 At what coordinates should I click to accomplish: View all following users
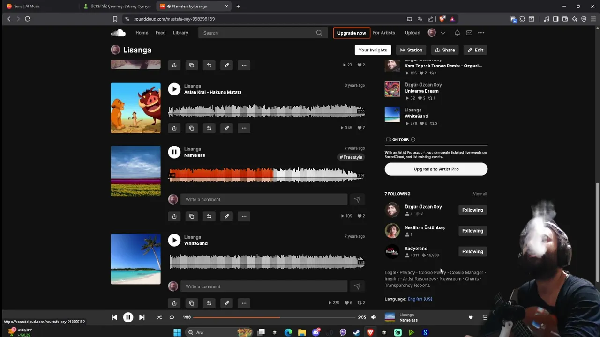480,194
